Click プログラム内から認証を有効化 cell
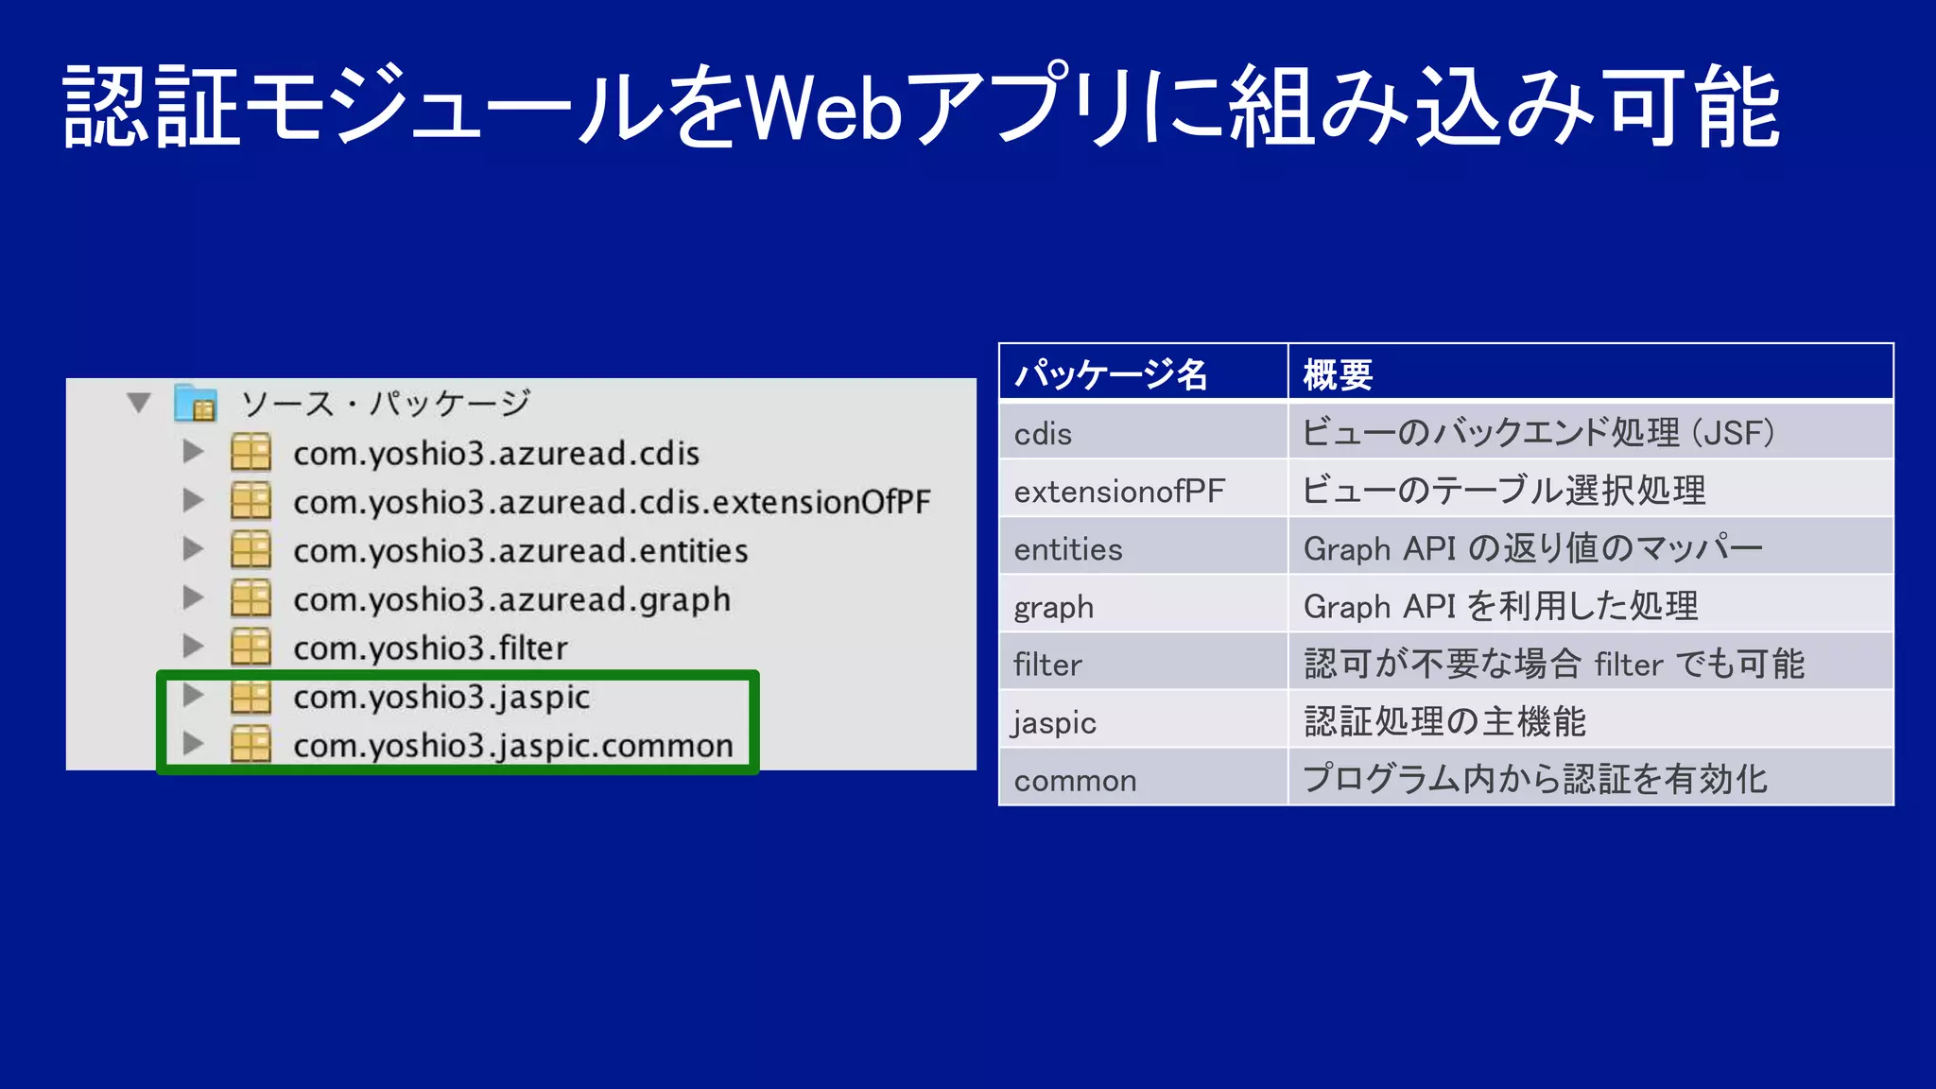This screenshot has height=1089, width=1936. pyautogui.click(x=1591, y=778)
